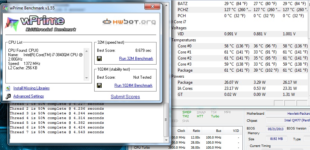Screen dimensions: 310x150
Task: Select the IA Cores power row
Action: pyautogui.click(x=240, y=88)
